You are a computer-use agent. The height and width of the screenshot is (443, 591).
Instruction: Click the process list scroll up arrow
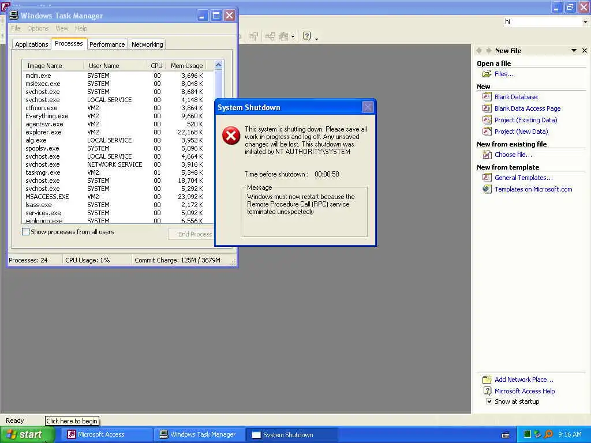tap(218, 65)
